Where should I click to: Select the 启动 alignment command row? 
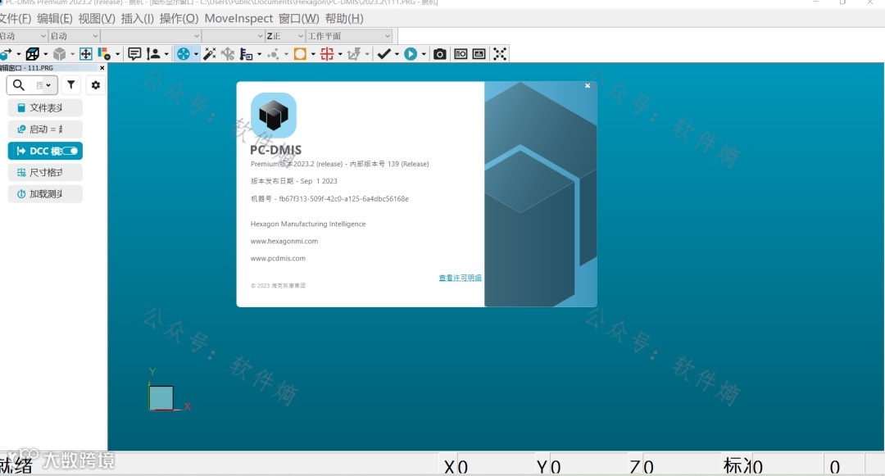tap(45, 129)
